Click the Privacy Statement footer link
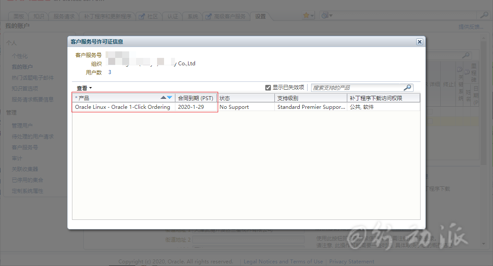 [352, 261]
